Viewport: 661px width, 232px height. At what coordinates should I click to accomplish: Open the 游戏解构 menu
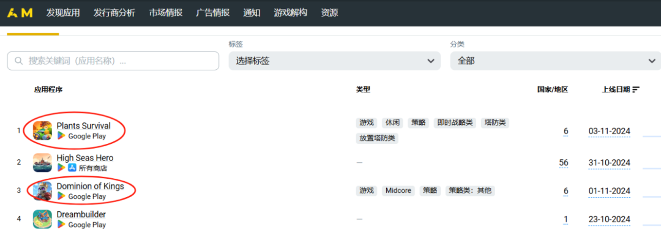tap(291, 13)
